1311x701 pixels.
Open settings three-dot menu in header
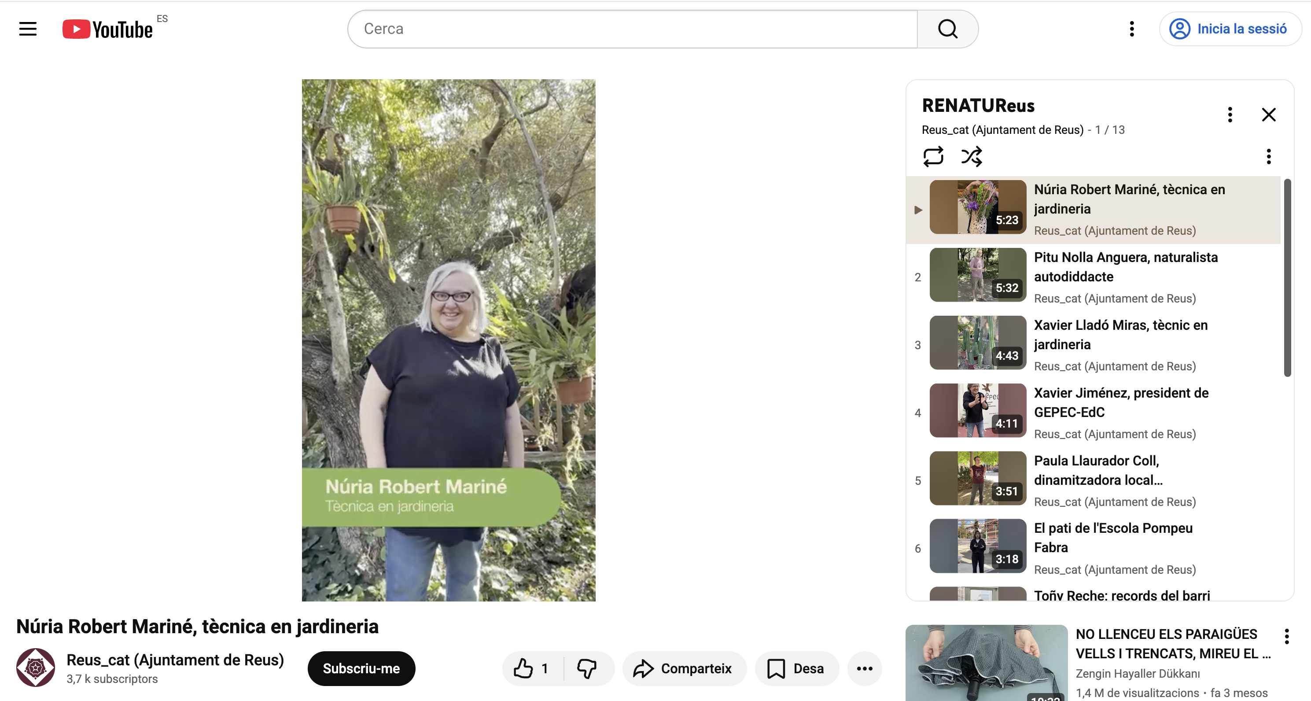[x=1132, y=29]
